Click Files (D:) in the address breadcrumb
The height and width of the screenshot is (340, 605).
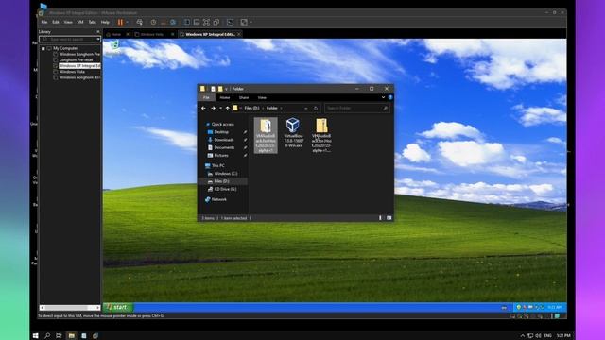251,109
